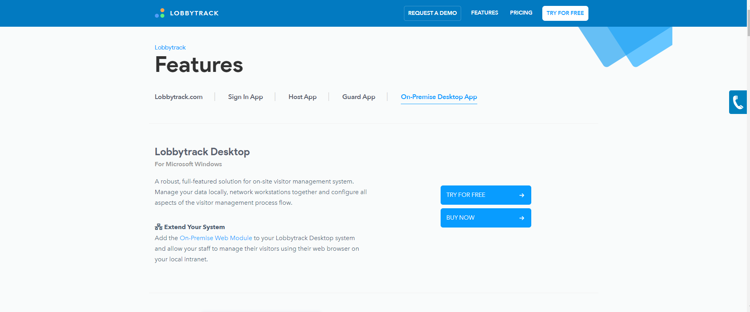Click the Lobbytrack Desktop heading

point(202,152)
